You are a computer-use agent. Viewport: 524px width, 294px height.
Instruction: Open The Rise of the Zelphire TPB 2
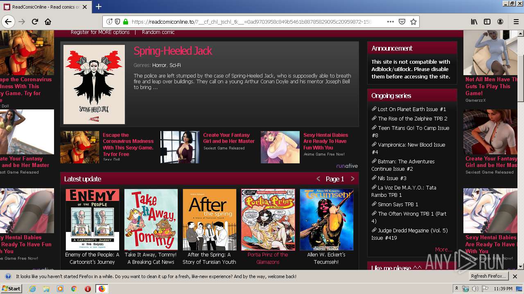(x=413, y=119)
